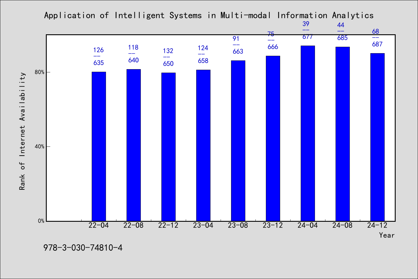Click the x-axis tick label '22-04'
Screen dimensions: 418x279
[x=99, y=225]
